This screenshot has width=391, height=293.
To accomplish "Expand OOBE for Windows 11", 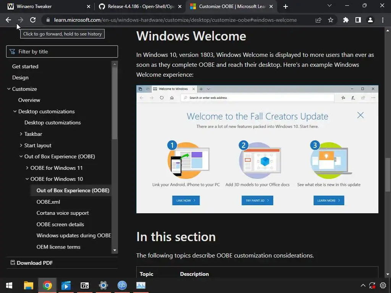I will click(27, 168).
